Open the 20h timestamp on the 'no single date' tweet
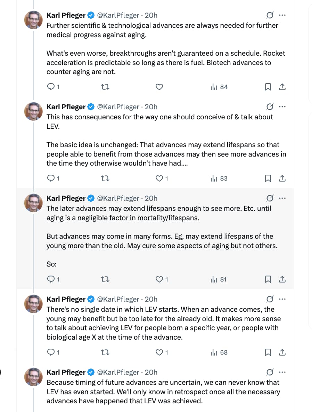Image resolution: width=312 pixels, height=412 pixels. click(x=151, y=299)
